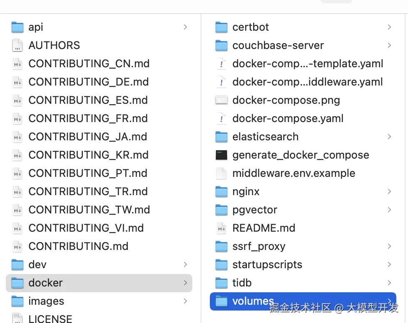Select the CONTRIBUTING_JA.md file
The image size is (408, 323).
(87, 137)
